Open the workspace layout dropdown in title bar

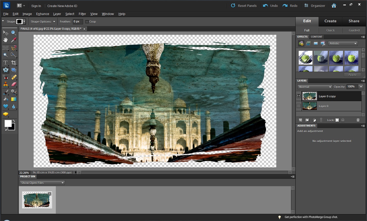tap(21, 6)
